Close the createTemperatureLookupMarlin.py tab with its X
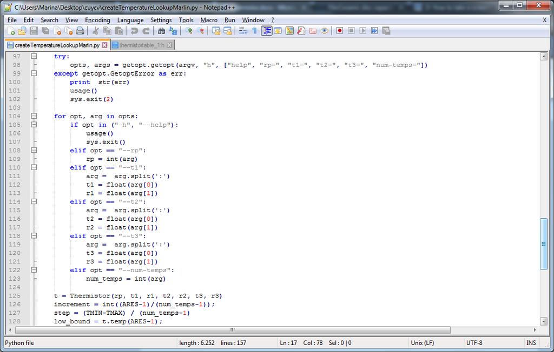This screenshot has width=554, height=352. (104, 45)
